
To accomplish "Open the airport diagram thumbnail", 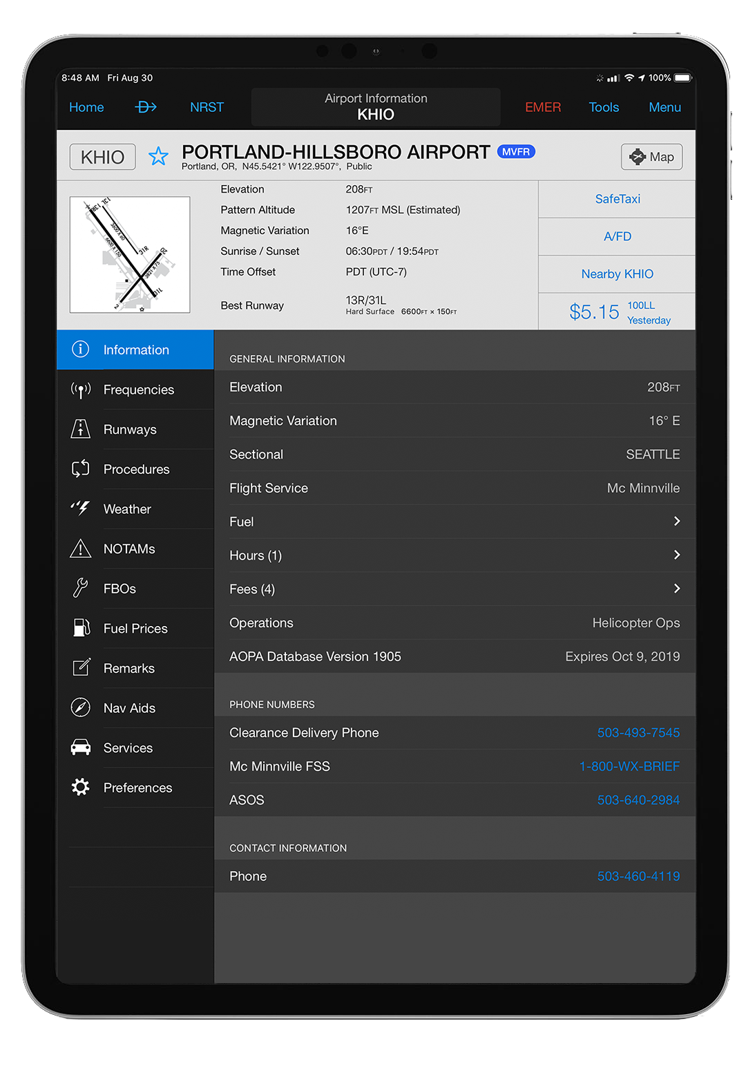I will tap(130, 255).
